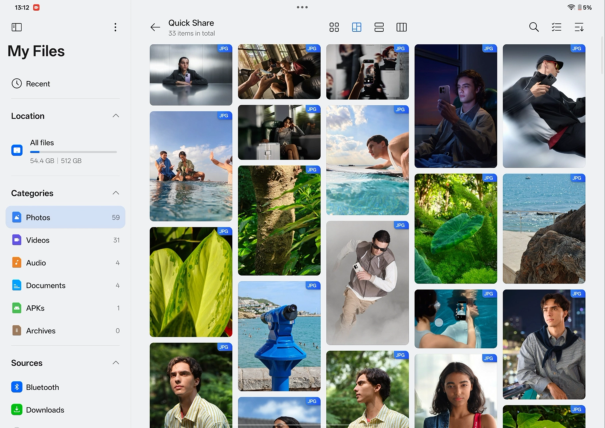Click the system clock showing 13:12
The height and width of the screenshot is (428, 605).
pos(22,7)
